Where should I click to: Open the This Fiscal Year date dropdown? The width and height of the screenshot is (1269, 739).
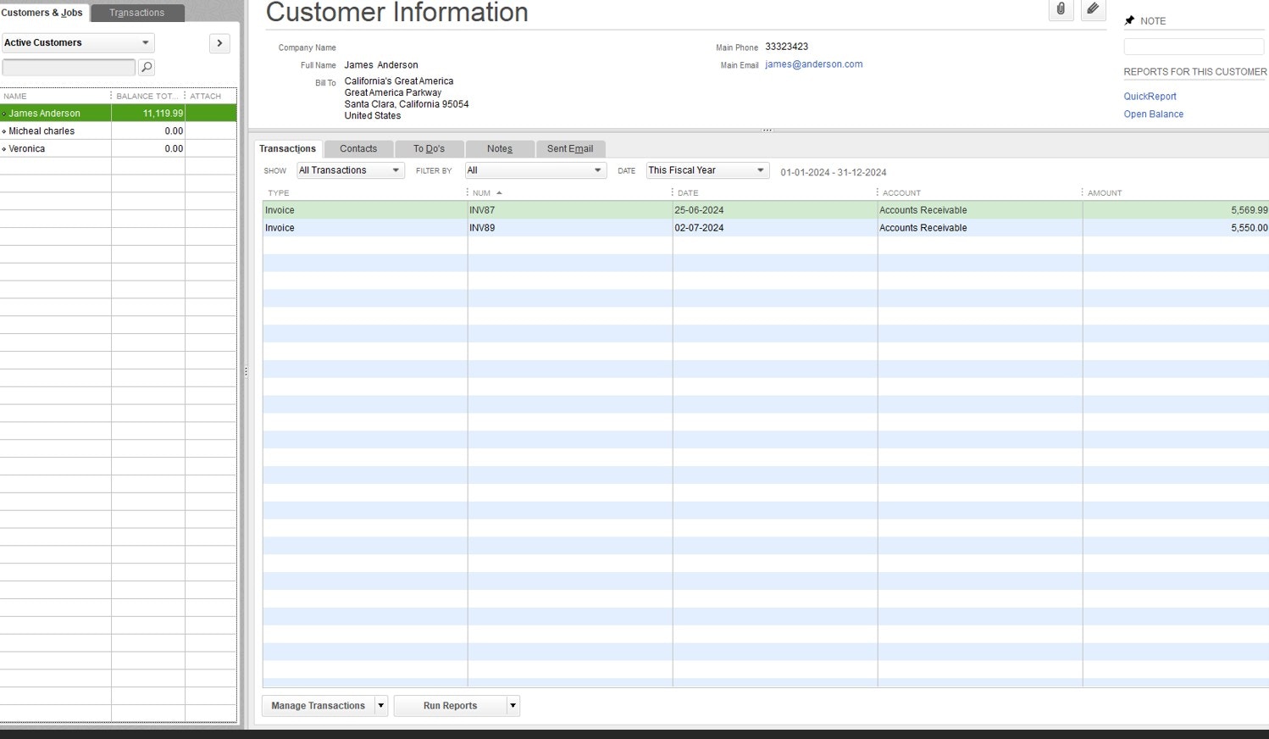(707, 170)
